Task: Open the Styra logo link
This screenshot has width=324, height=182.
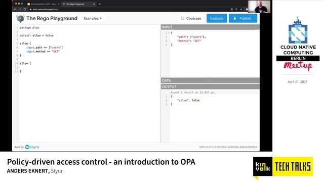Action: pyautogui.click(x=32, y=147)
